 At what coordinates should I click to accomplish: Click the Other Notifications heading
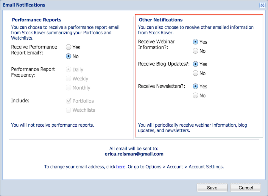tap(161, 20)
